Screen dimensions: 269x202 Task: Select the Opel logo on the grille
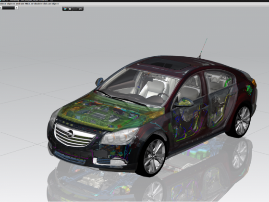(x=70, y=134)
